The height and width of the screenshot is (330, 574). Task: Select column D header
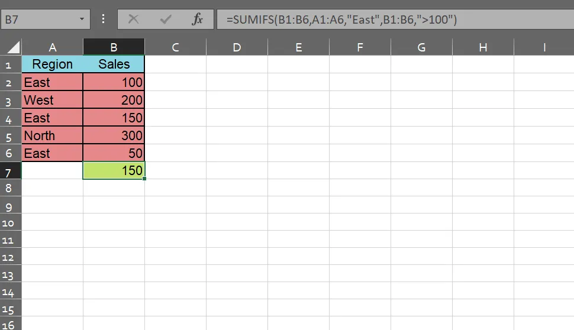(237, 47)
